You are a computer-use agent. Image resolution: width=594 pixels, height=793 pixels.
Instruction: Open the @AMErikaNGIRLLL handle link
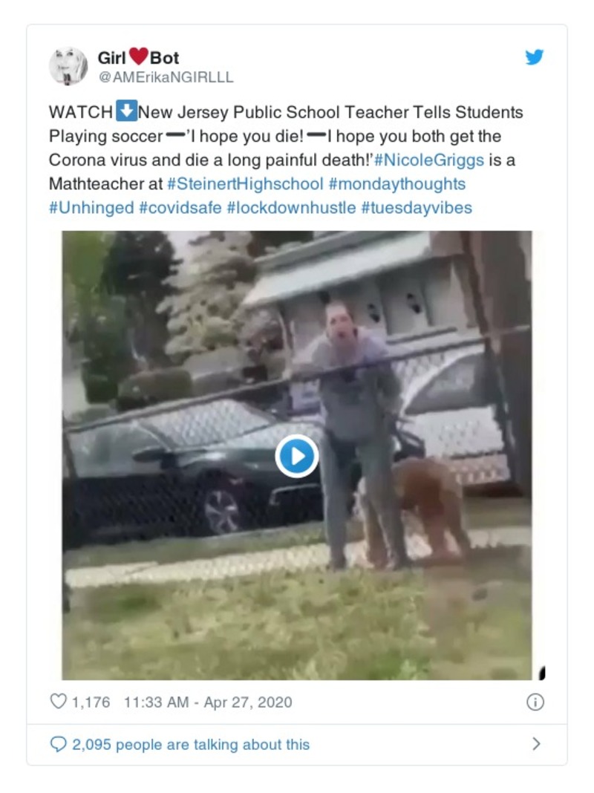pos(166,77)
